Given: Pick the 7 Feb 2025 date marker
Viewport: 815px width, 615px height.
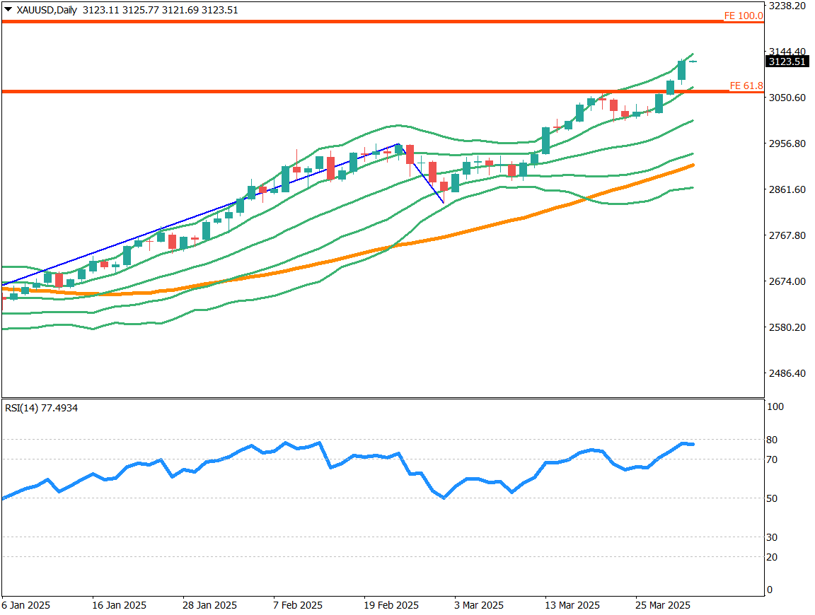Looking at the screenshot, I should click(297, 606).
